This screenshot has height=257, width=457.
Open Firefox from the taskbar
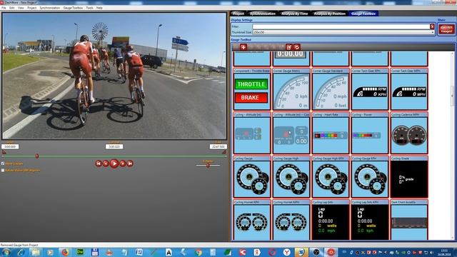(x=65, y=252)
